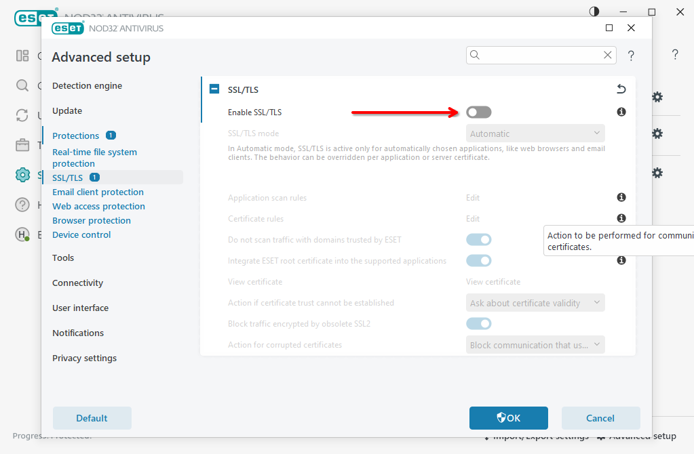Open ESET HOME account icon in main sidebar
The width and height of the screenshot is (694, 454).
coord(22,234)
